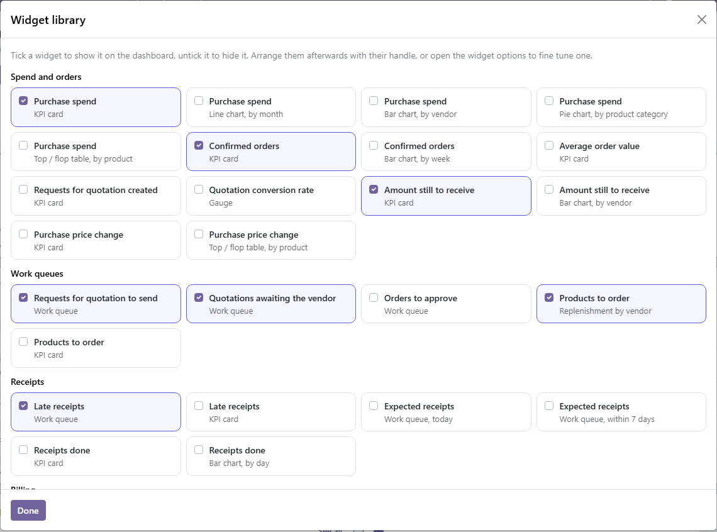Tick Receipts done bar chart by day
This screenshot has width=717, height=532.
pyautogui.click(x=199, y=450)
